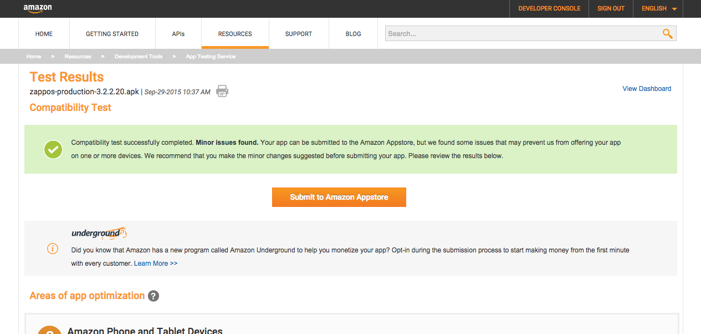This screenshot has height=334, width=701.
Task: Click the Sign Out link
Action: [611, 8]
